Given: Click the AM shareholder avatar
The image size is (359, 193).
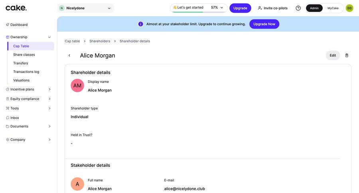Looking at the screenshot, I should click(77, 86).
